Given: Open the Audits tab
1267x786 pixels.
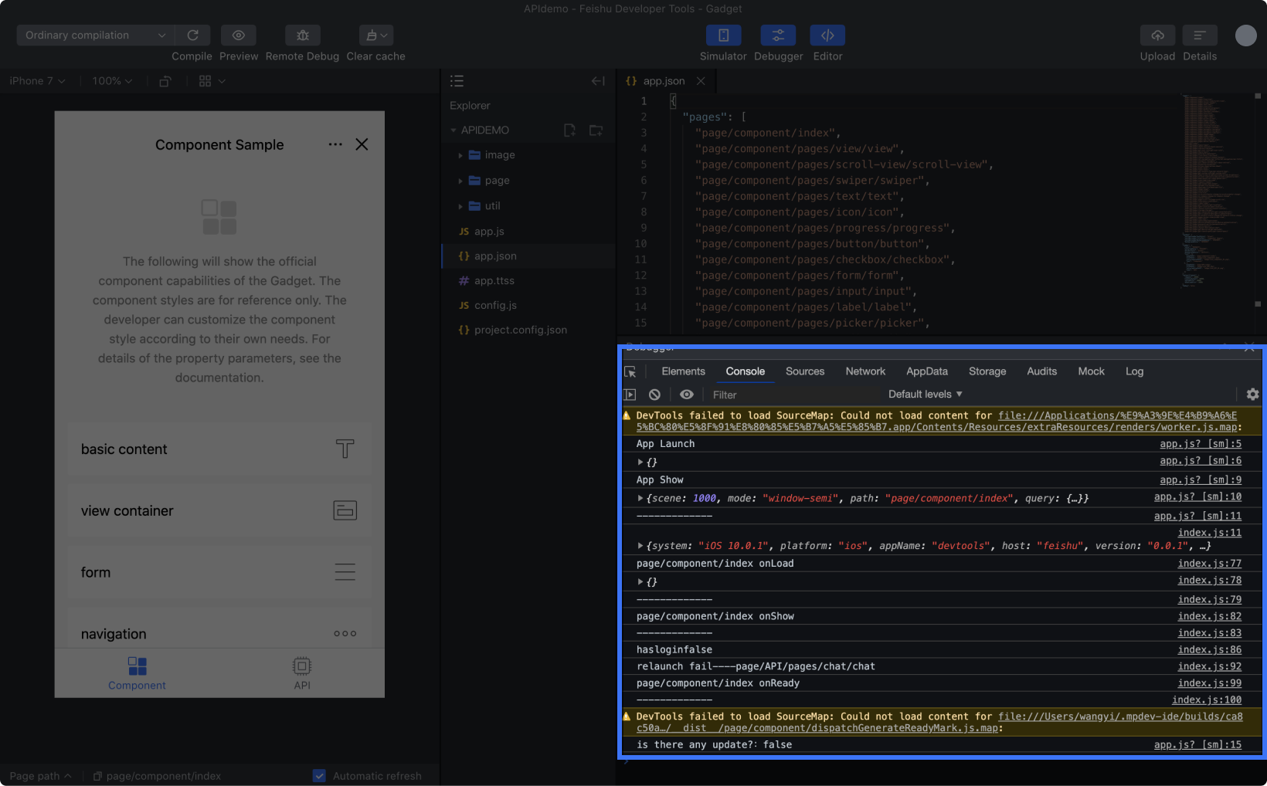Looking at the screenshot, I should point(1041,371).
